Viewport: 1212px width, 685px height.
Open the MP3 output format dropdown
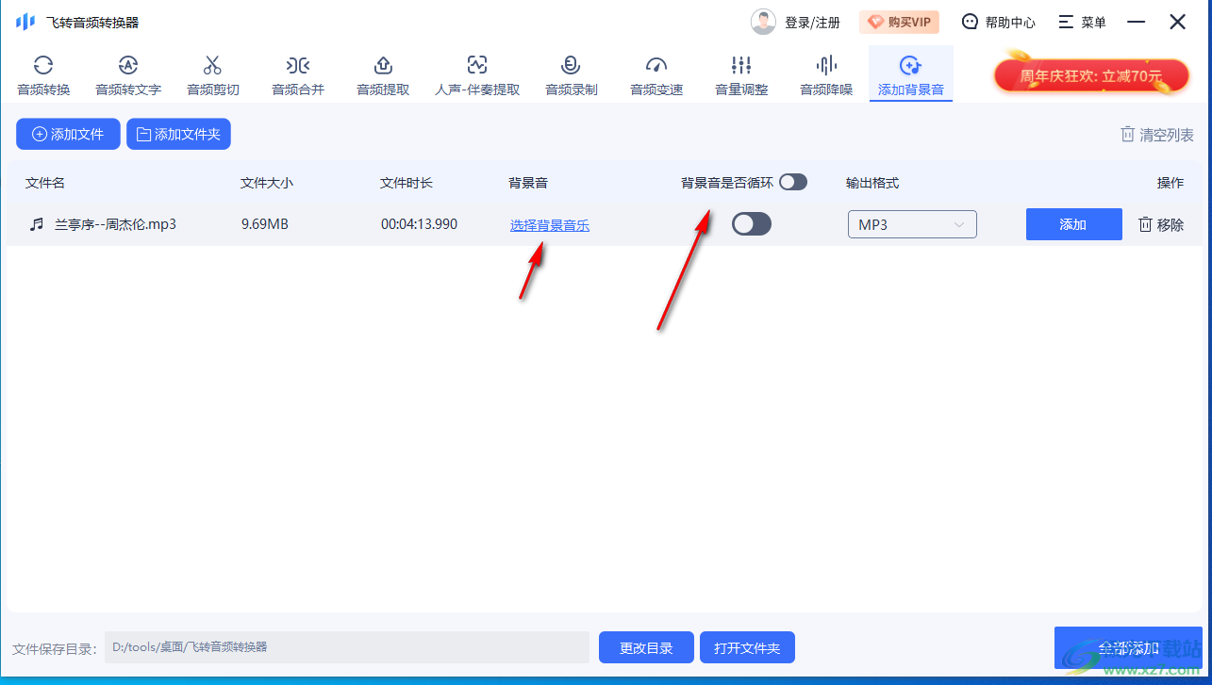click(911, 223)
